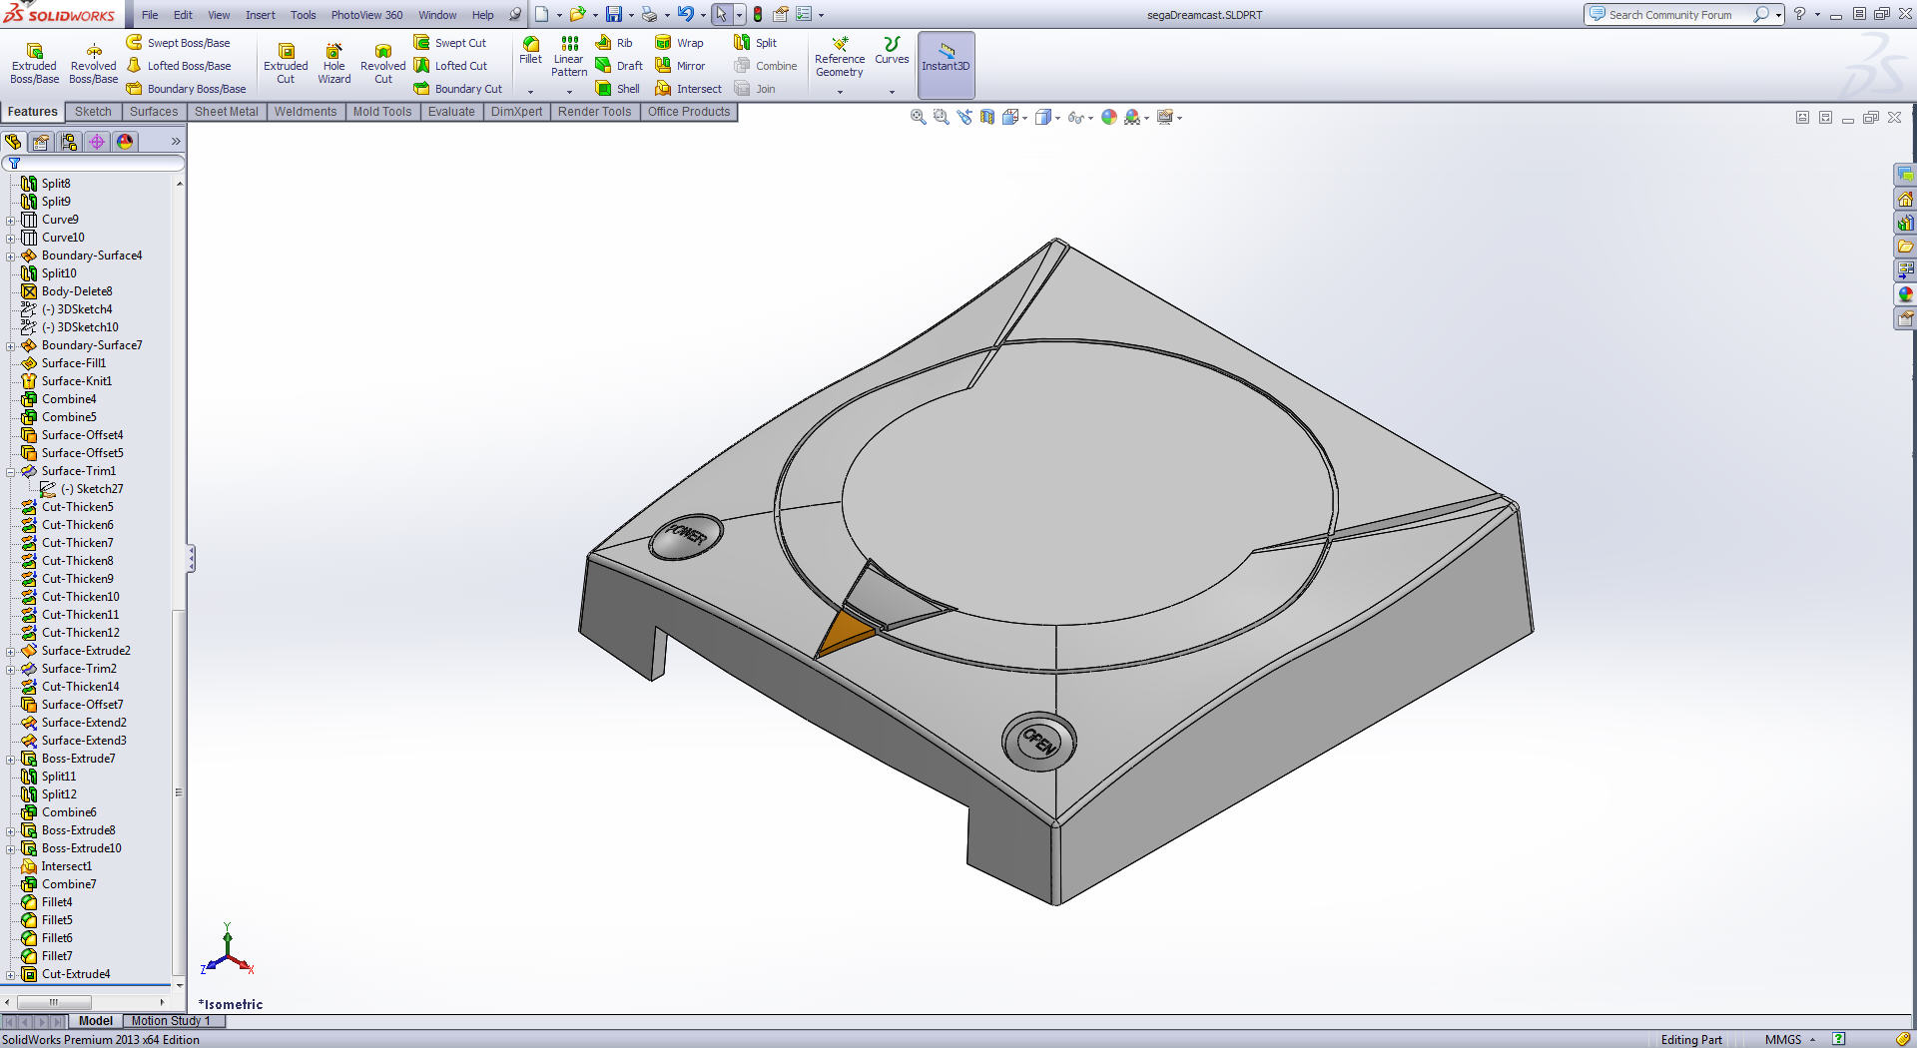Pin the menu bar with pushpin
Image resolution: width=1917 pixels, height=1048 pixels.
coord(515,15)
